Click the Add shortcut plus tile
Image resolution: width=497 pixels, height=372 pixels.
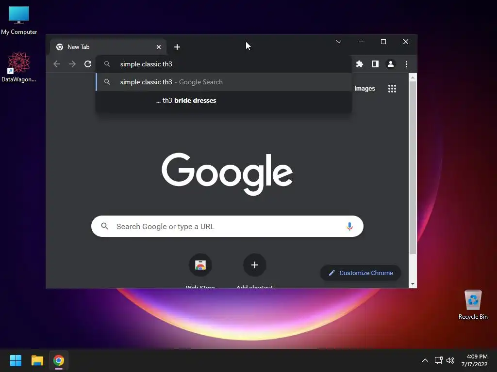pyautogui.click(x=254, y=265)
